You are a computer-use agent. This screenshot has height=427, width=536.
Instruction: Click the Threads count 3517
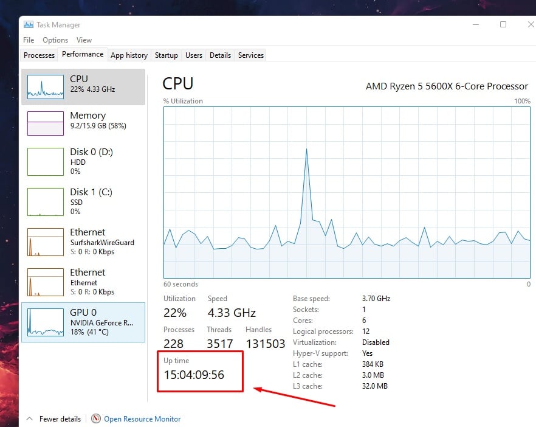point(220,344)
